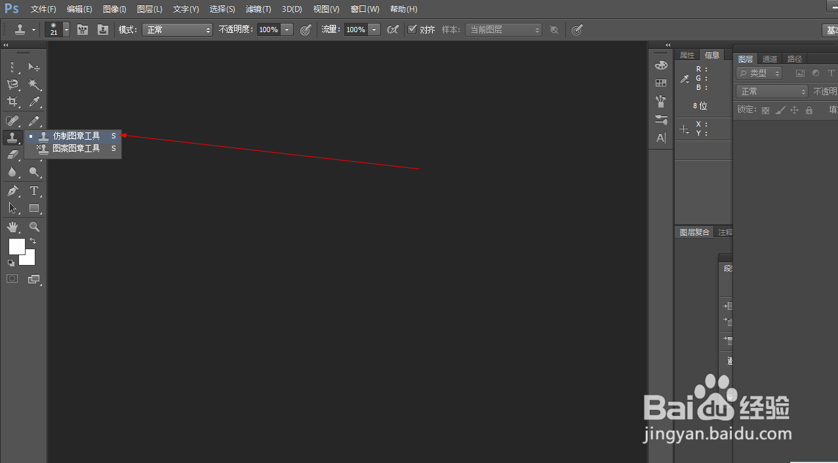Open the Character panel A| icon
This screenshot has height=463, width=838.
coord(661,138)
